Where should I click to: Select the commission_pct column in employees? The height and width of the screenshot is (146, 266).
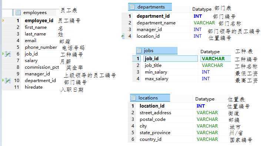pos(42,67)
